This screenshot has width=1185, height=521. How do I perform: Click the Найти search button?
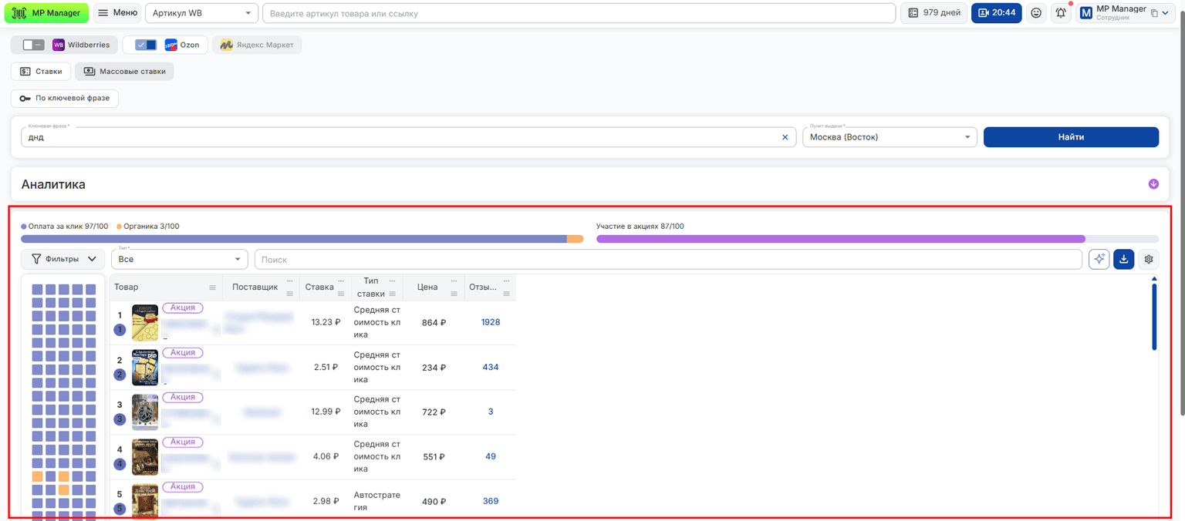point(1071,137)
